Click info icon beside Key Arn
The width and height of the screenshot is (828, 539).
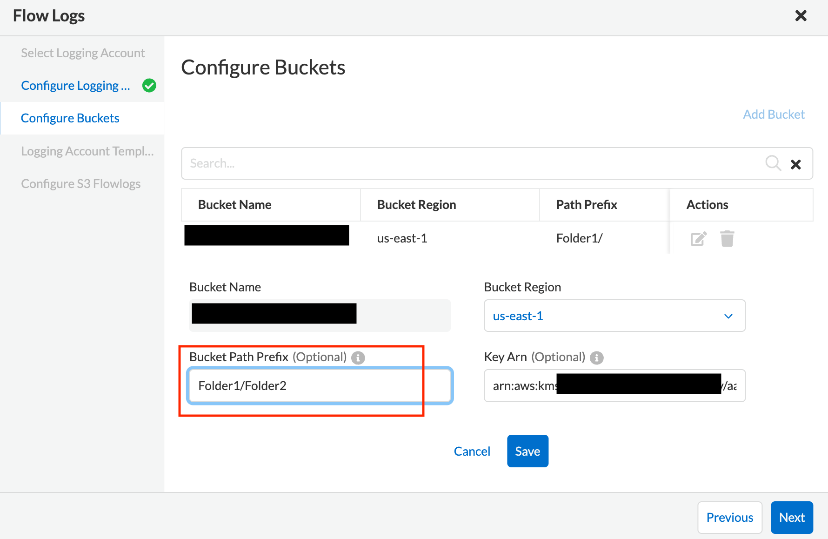[596, 358]
